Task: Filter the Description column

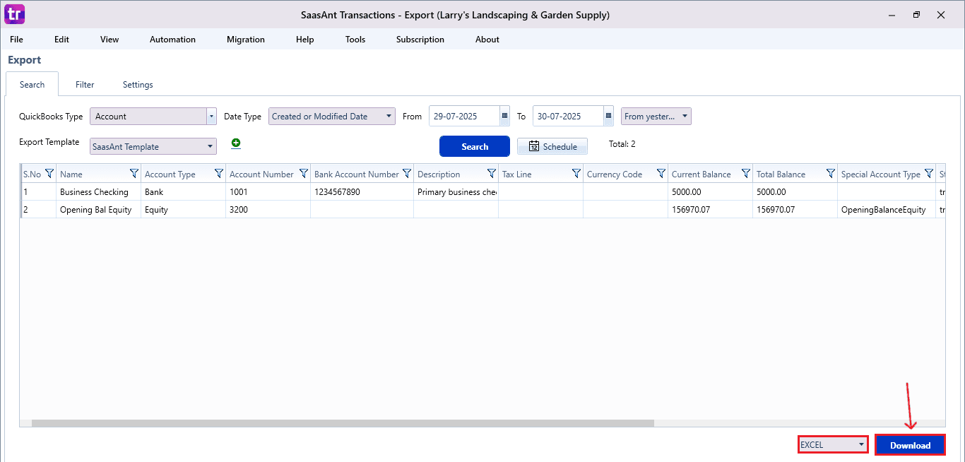Action: pos(491,174)
